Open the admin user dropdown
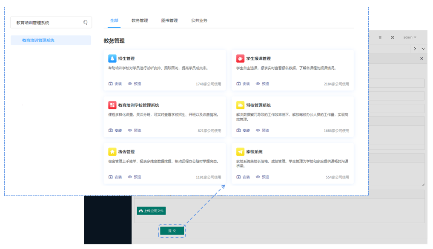Screen dimensions: 433x249 pyautogui.click(x=409, y=37)
